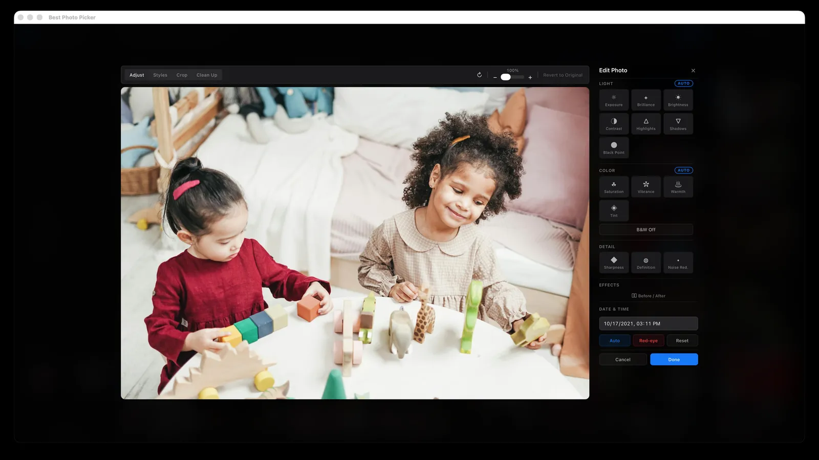The width and height of the screenshot is (819, 460).
Task: Switch to the Styles tab
Action: (160, 75)
